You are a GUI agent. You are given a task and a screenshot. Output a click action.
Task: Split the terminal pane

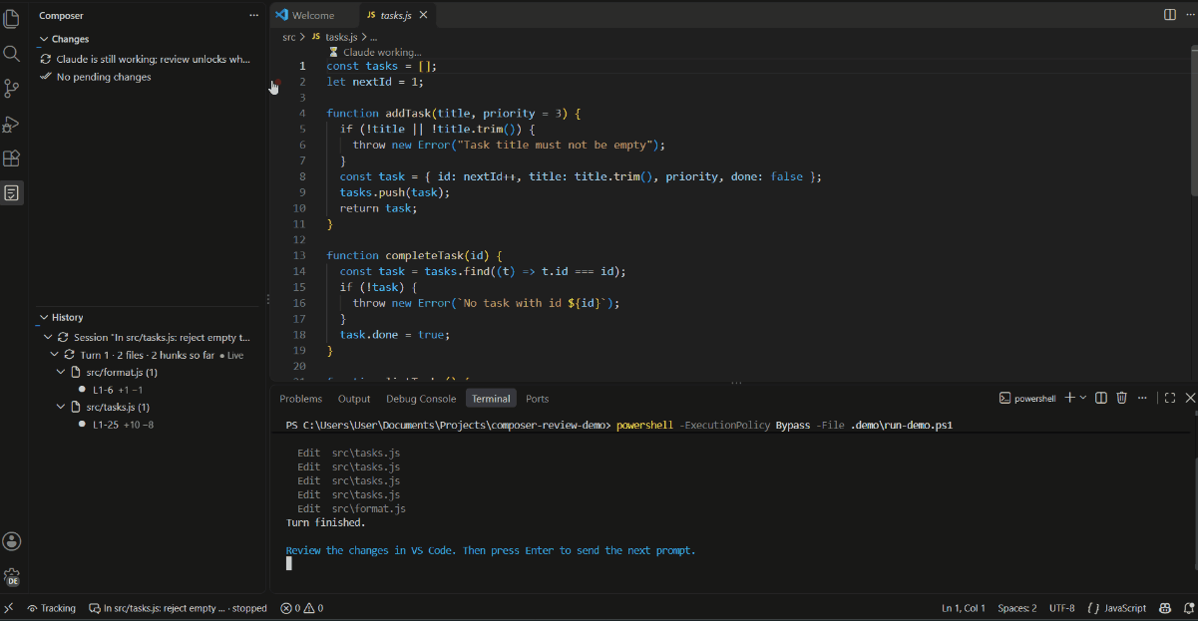tap(1101, 398)
